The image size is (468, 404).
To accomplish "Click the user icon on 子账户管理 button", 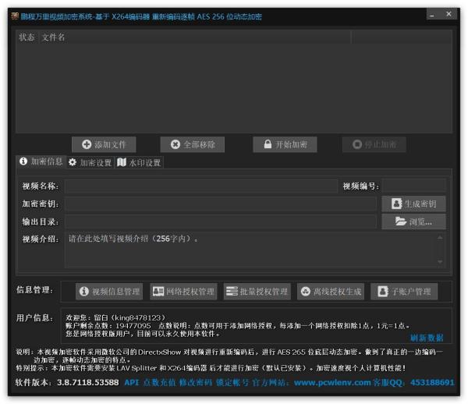I will (x=383, y=291).
